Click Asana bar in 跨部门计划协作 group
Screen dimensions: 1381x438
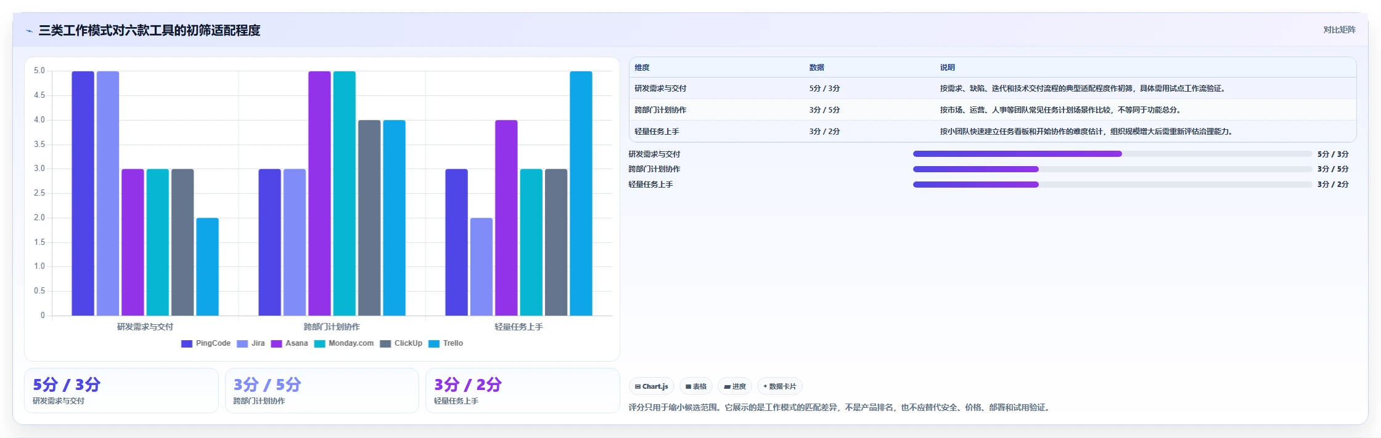point(319,193)
